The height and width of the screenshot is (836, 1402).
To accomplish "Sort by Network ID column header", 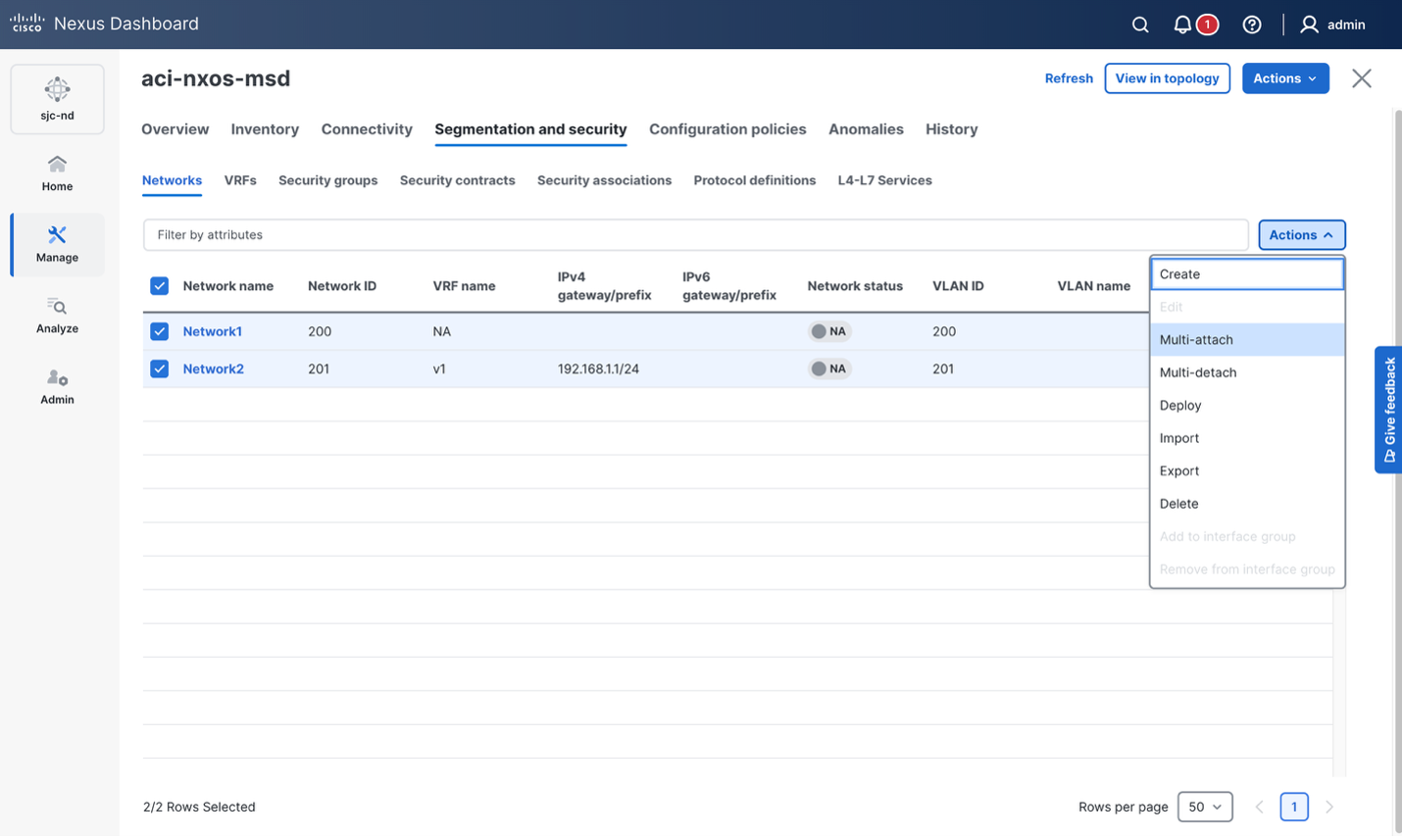I will [342, 286].
